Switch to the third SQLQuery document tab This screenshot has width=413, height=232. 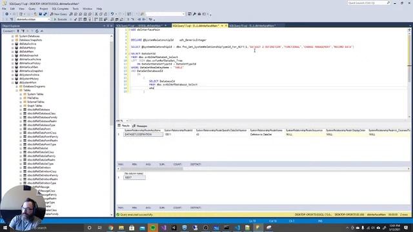coord(252,26)
